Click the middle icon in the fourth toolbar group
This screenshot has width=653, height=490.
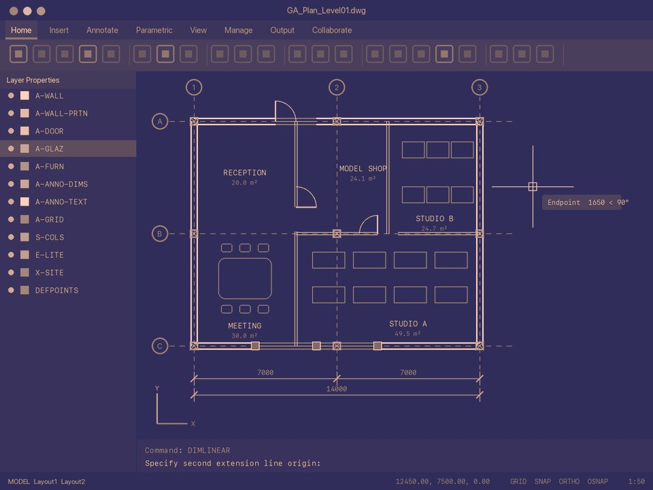320,54
